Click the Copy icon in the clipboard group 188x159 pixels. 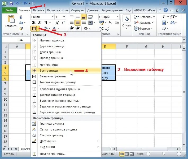[21, 22]
